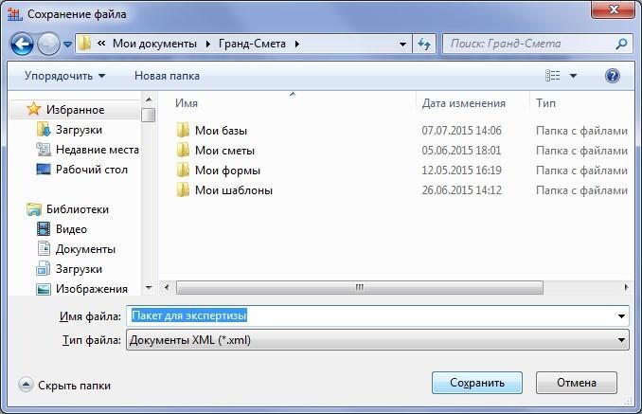
Task: Click navigation pane scroll down arrow
Action: point(149,288)
